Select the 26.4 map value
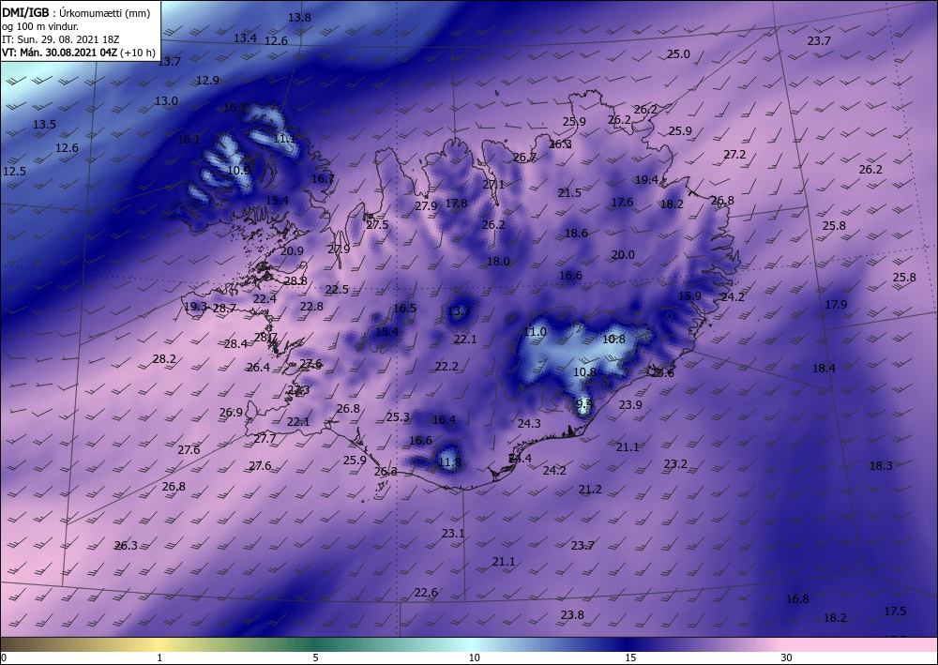This screenshot has width=938, height=665. [258, 367]
